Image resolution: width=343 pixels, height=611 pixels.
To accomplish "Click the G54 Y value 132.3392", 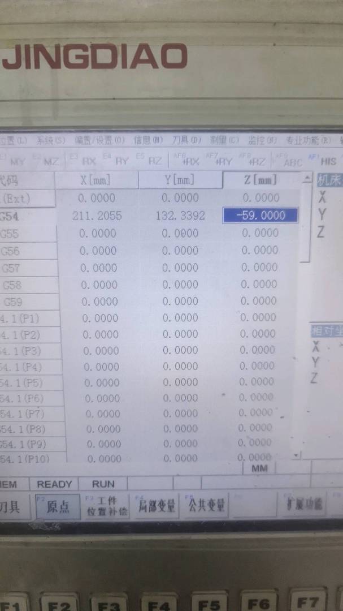I will click(x=180, y=216).
